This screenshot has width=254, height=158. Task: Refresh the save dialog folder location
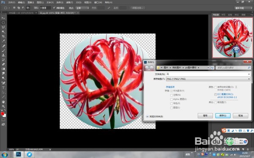[x=212, y=68]
